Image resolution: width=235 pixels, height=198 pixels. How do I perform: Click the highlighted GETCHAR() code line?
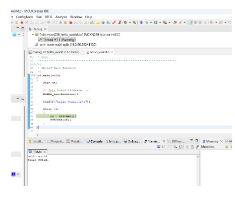(56, 116)
